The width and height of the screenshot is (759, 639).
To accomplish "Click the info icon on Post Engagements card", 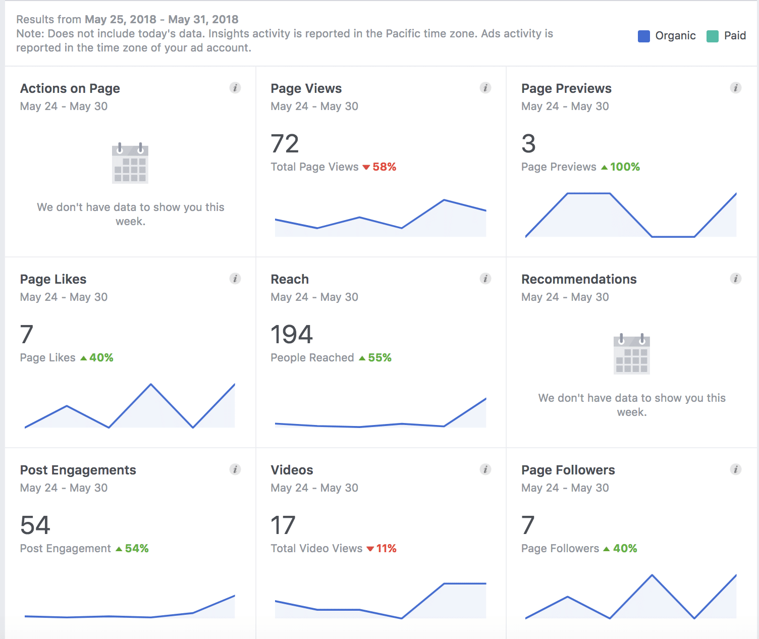I will click(235, 469).
